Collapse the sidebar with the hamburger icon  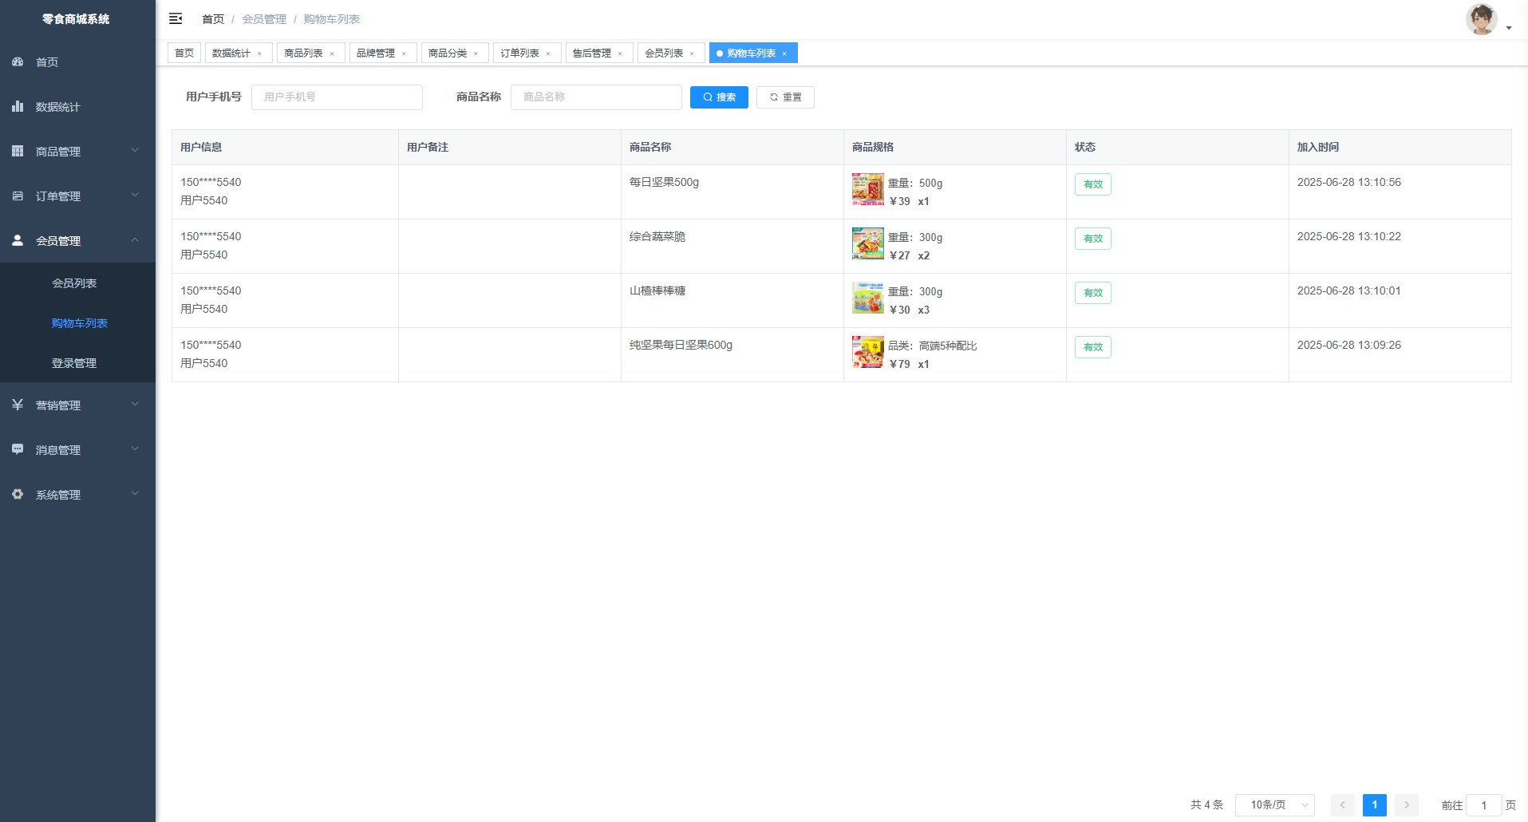(x=176, y=18)
